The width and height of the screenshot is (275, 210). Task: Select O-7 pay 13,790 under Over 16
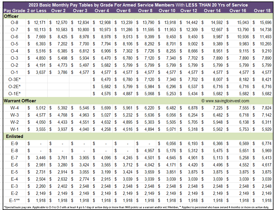[x=243, y=30]
